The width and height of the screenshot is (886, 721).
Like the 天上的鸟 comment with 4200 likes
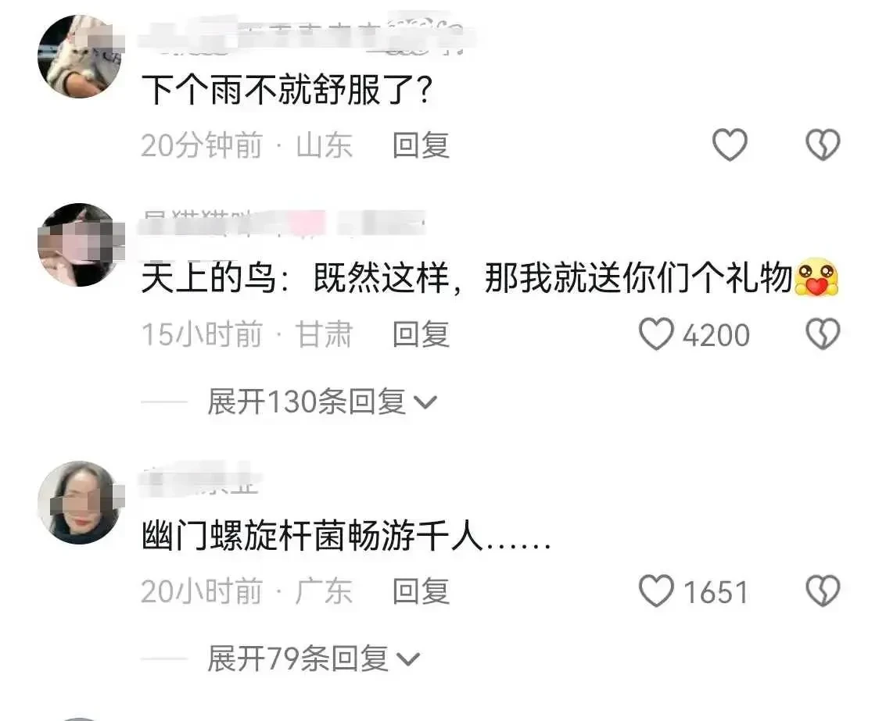[656, 334]
